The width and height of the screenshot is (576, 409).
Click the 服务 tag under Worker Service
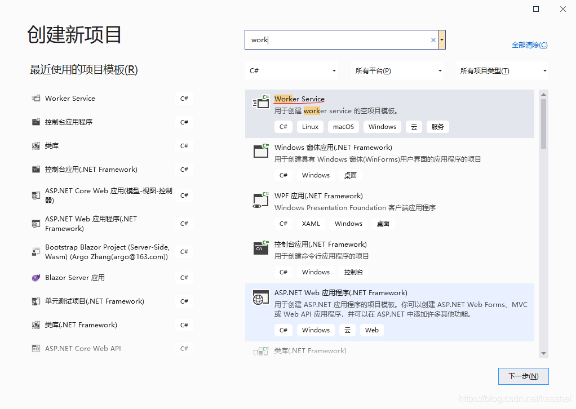click(x=437, y=127)
